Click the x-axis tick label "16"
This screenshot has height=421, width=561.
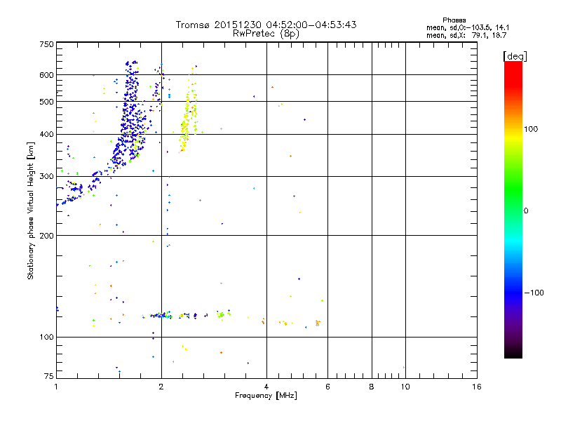[x=477, y=387]
